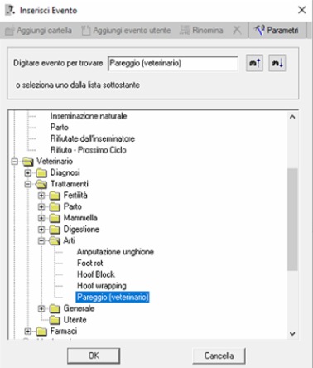Click the Diagnosi folder icon
Screen dimensions: 313x368
41,173
